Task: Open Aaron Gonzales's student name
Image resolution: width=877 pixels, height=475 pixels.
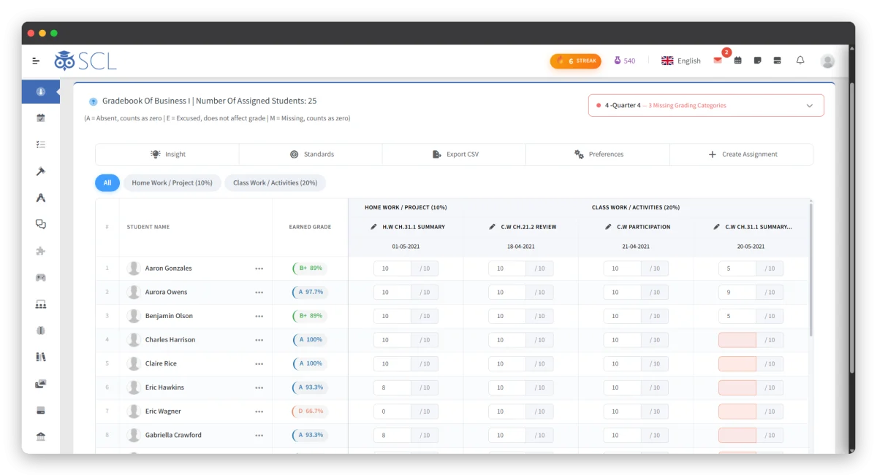Action: tap(168, 269)
